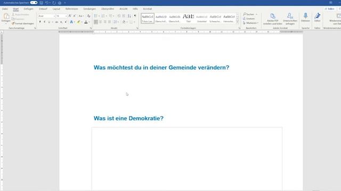The height and width of the screenshot is (191, 341).
Task: Click heading 'Was ist eine Demokratie?'
Action: tap(128, 118)
